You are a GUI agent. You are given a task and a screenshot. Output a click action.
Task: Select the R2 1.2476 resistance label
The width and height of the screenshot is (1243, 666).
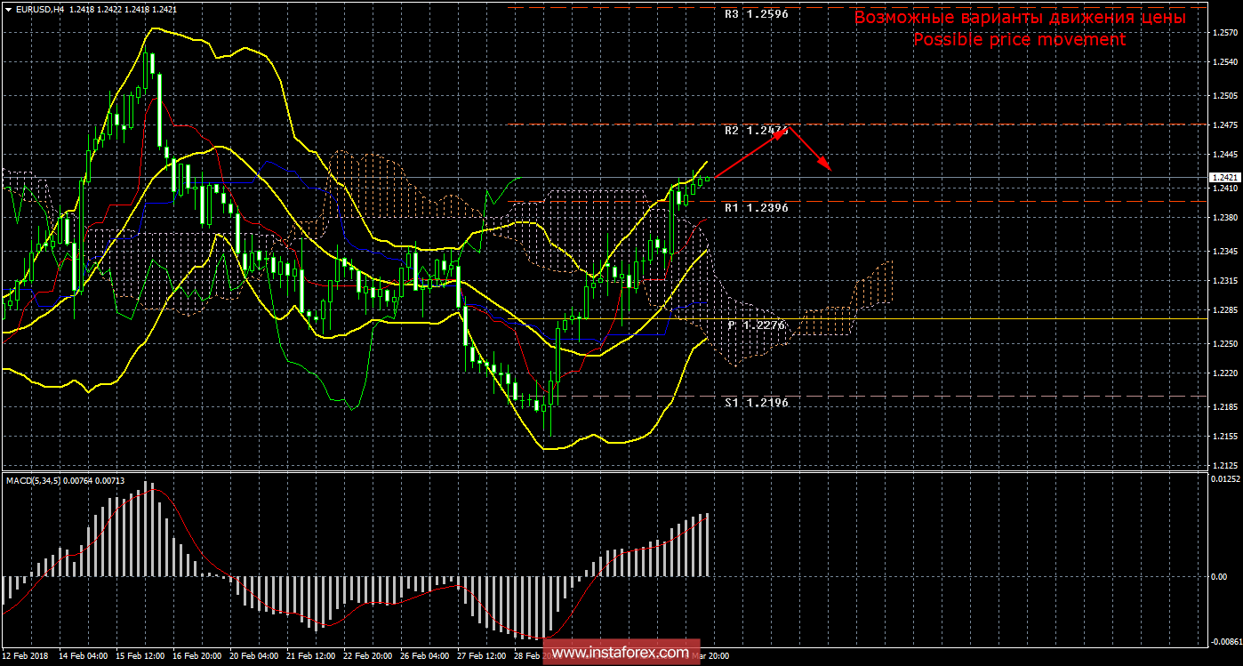tap(756, 131)
